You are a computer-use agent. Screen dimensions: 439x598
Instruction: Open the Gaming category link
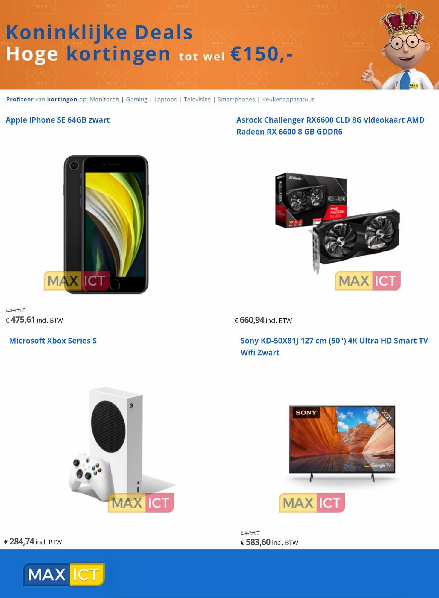pyautogui.click(x=137, y=99)
